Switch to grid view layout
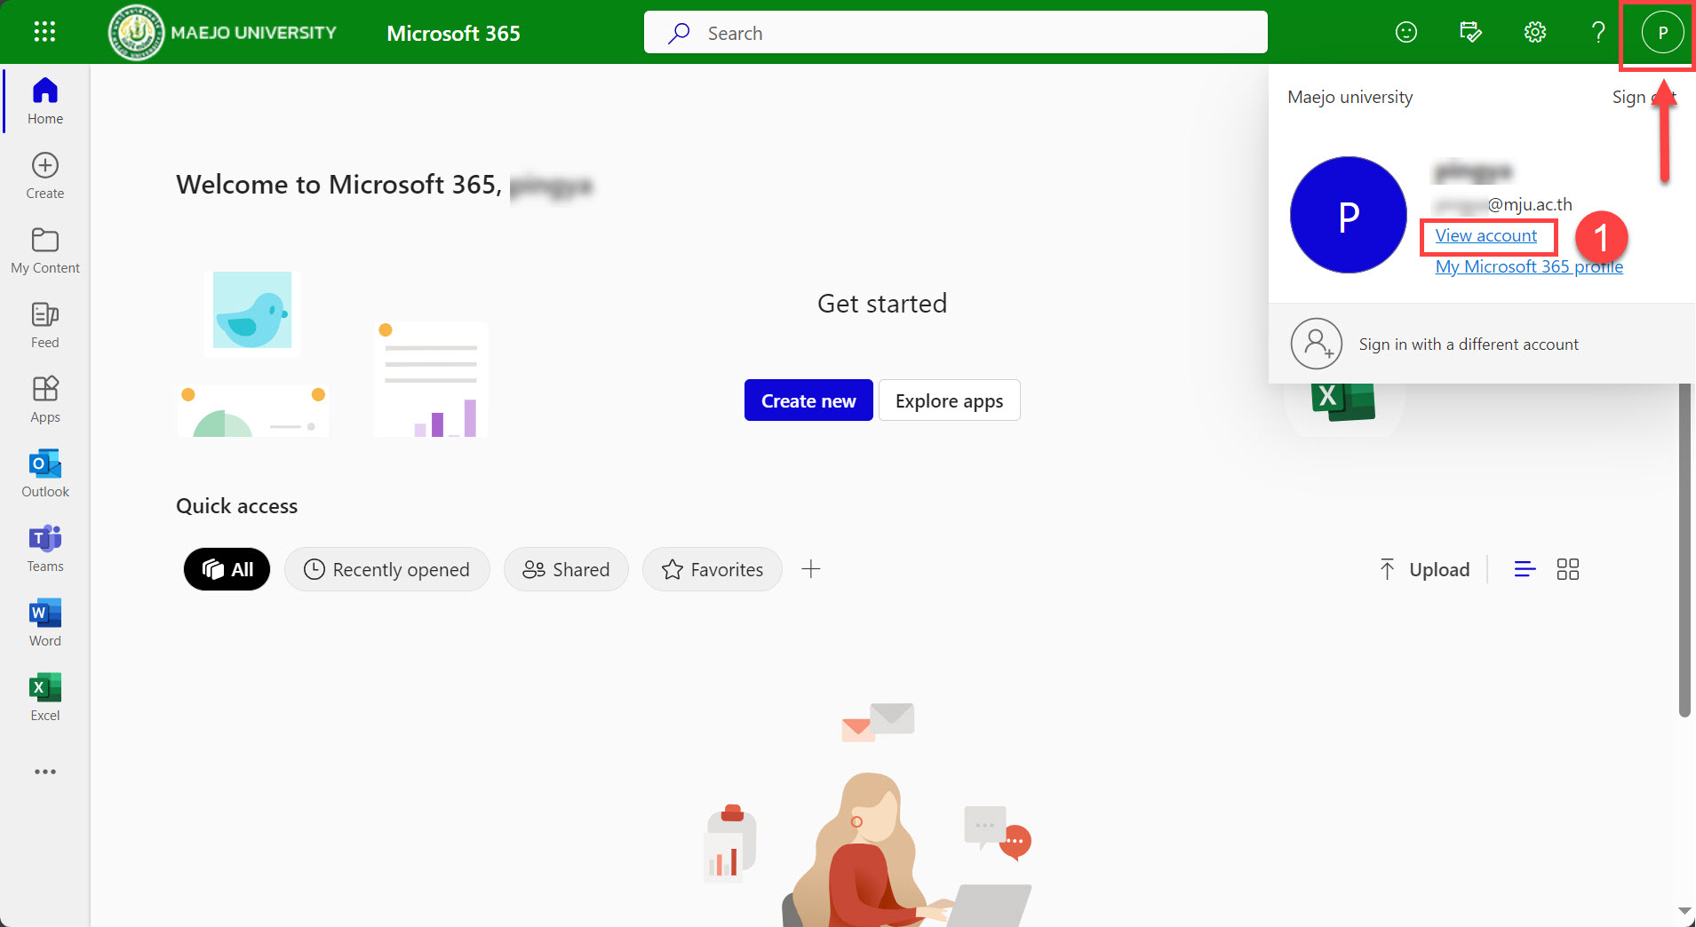 (1567, 569)
